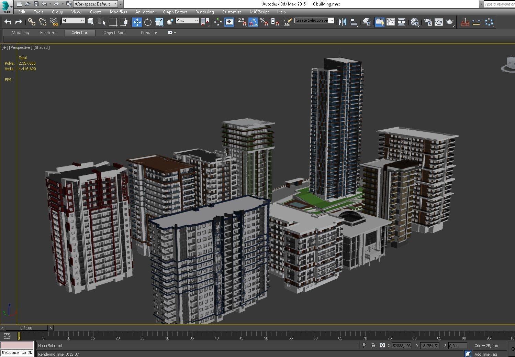Click the Mirror tool icon
Screen dimensions: 515x357
pos(342,22)
